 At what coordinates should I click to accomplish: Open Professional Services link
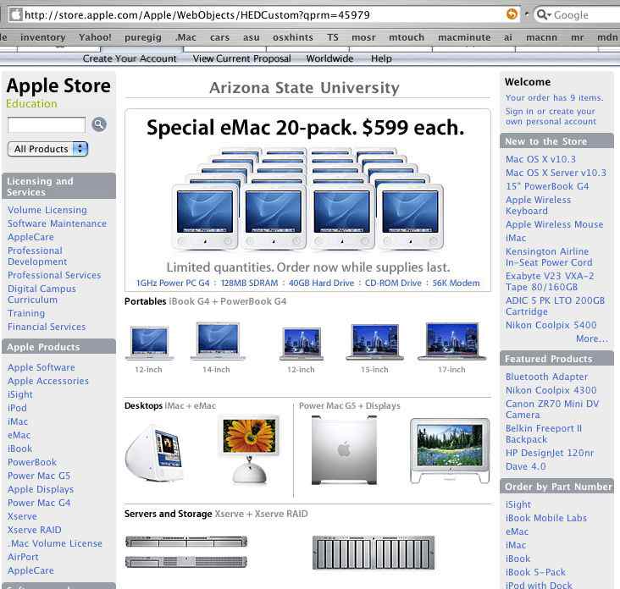54,275
